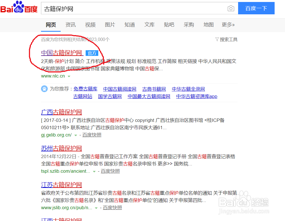Open the 采购 tab
This screenshot has height=221, width=285.
[189, 25]
